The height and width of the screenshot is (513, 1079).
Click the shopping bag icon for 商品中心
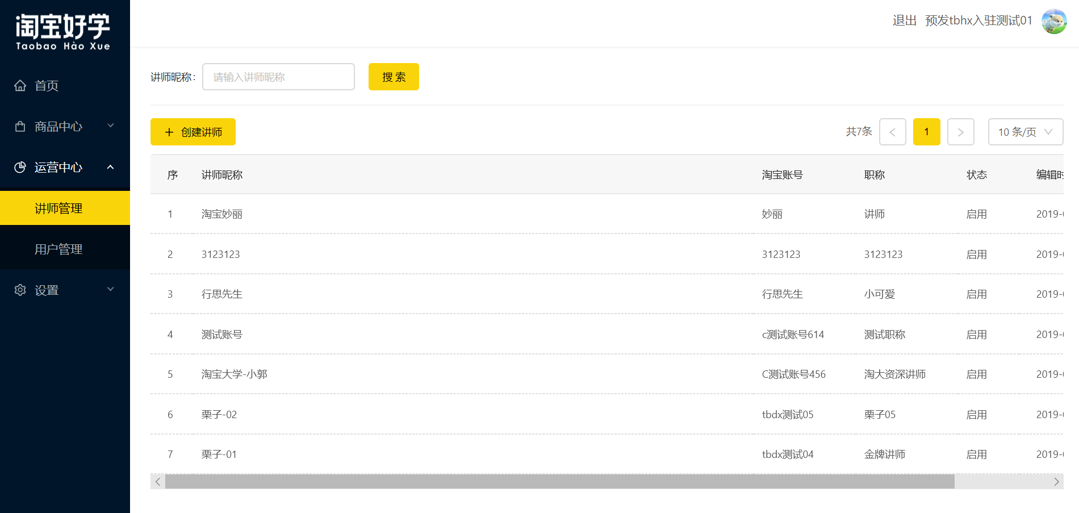click(20, 127)
